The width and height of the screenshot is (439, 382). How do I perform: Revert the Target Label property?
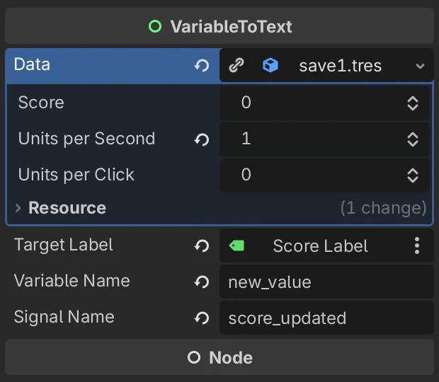coord(202,245)
